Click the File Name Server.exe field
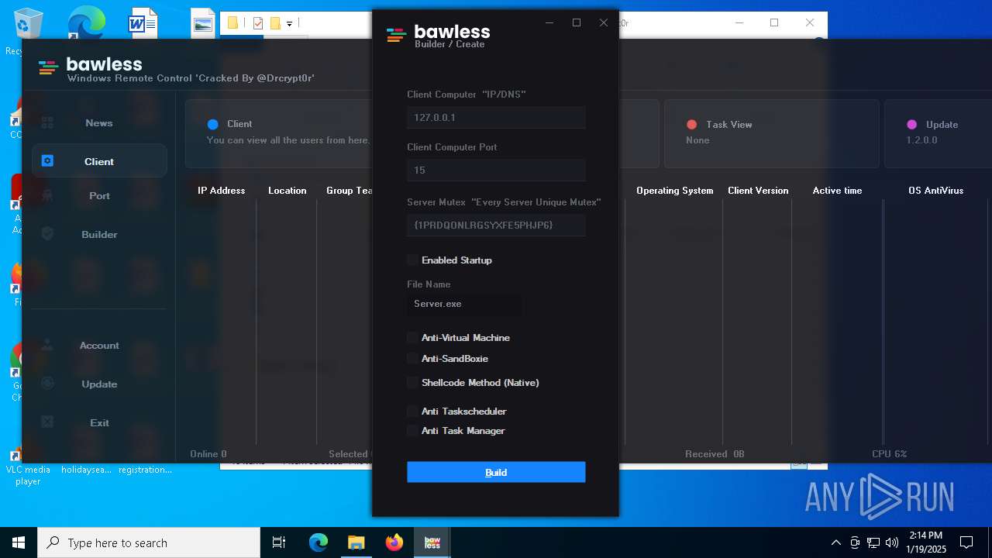Screen dimensions: 992x558 (464, 304)
